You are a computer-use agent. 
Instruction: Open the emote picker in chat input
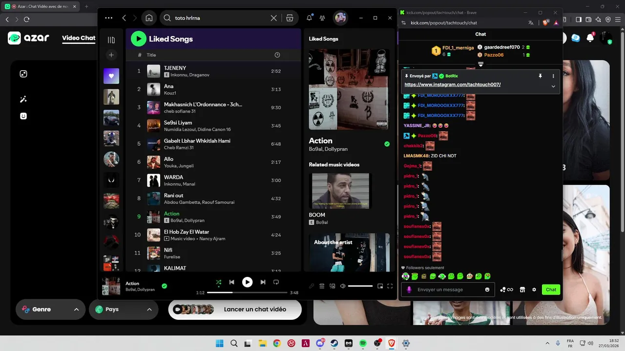[x=487, y=290]
